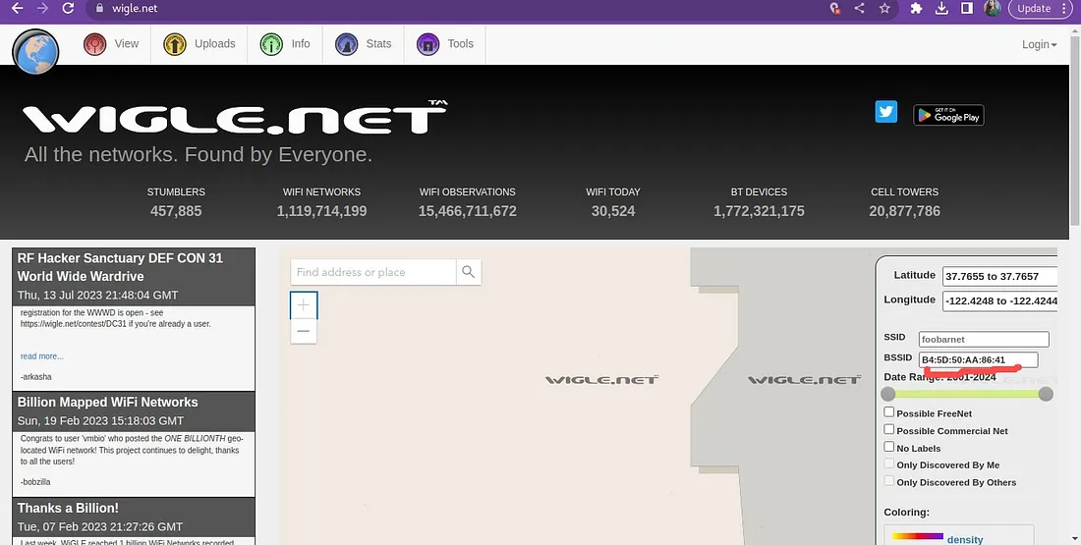1081x545 pixels.
Task: Click the share icon in address bar
Action: (859, 8)
